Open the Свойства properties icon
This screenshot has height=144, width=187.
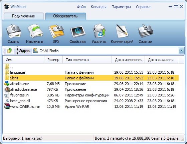pyautogui.click(x=77, y=32)
